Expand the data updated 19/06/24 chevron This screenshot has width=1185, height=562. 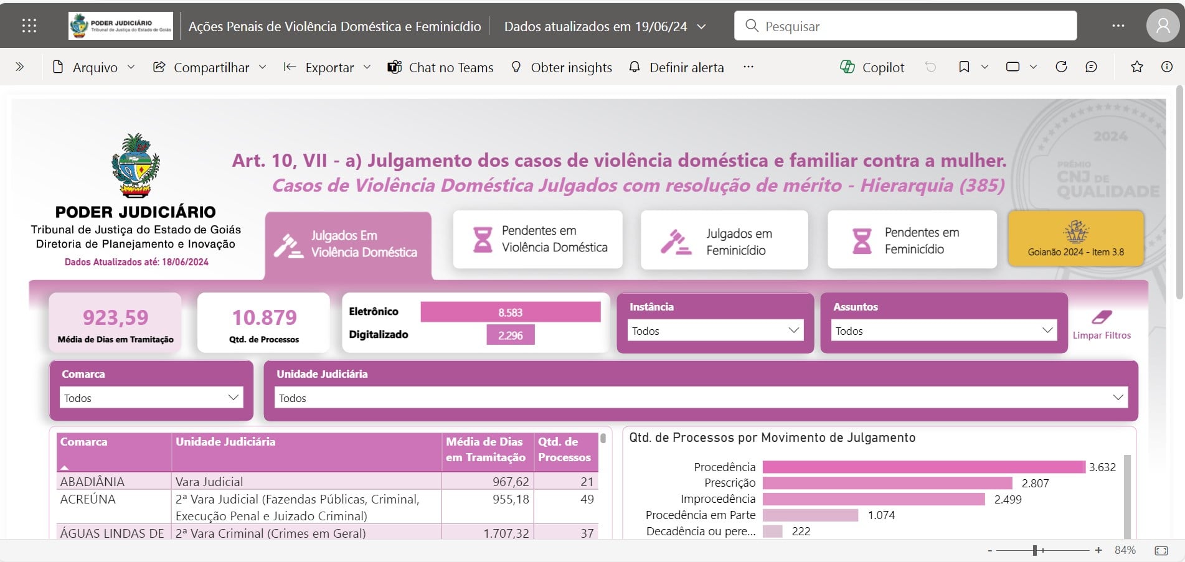click(x=702, y=26)
